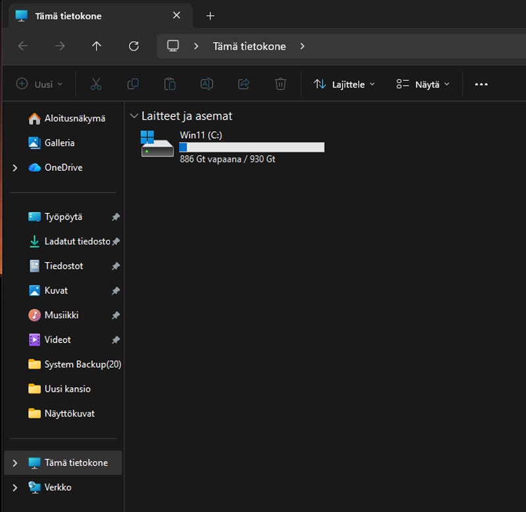This screenshot has width=526, height=512.
Task: Click Tämä tietokone in the address bar
Action: (x=249, y=46)
